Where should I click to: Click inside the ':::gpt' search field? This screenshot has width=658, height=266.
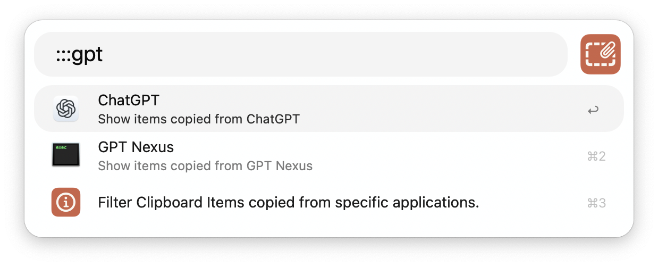pos(301,54)
